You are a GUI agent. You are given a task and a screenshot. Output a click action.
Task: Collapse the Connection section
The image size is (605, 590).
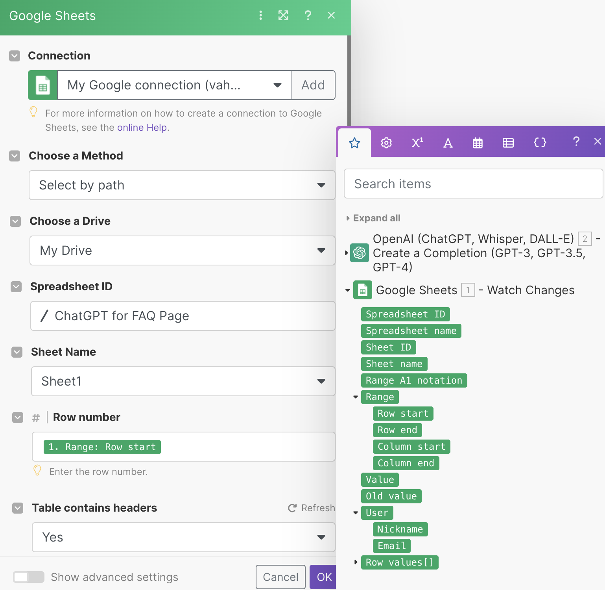click(x=15, y=56)
